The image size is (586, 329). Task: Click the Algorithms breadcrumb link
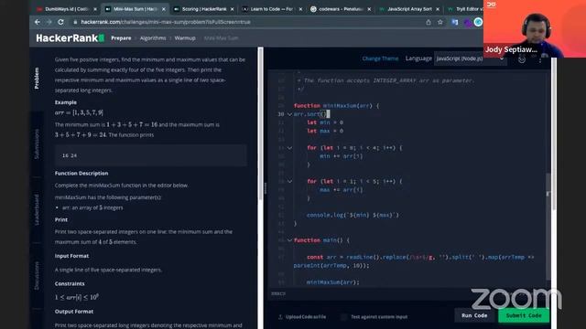(153, 38)
